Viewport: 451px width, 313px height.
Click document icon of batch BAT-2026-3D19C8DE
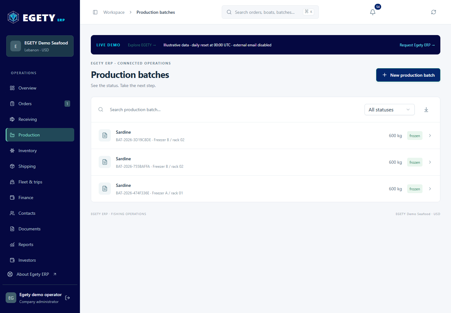pos(105,136)
